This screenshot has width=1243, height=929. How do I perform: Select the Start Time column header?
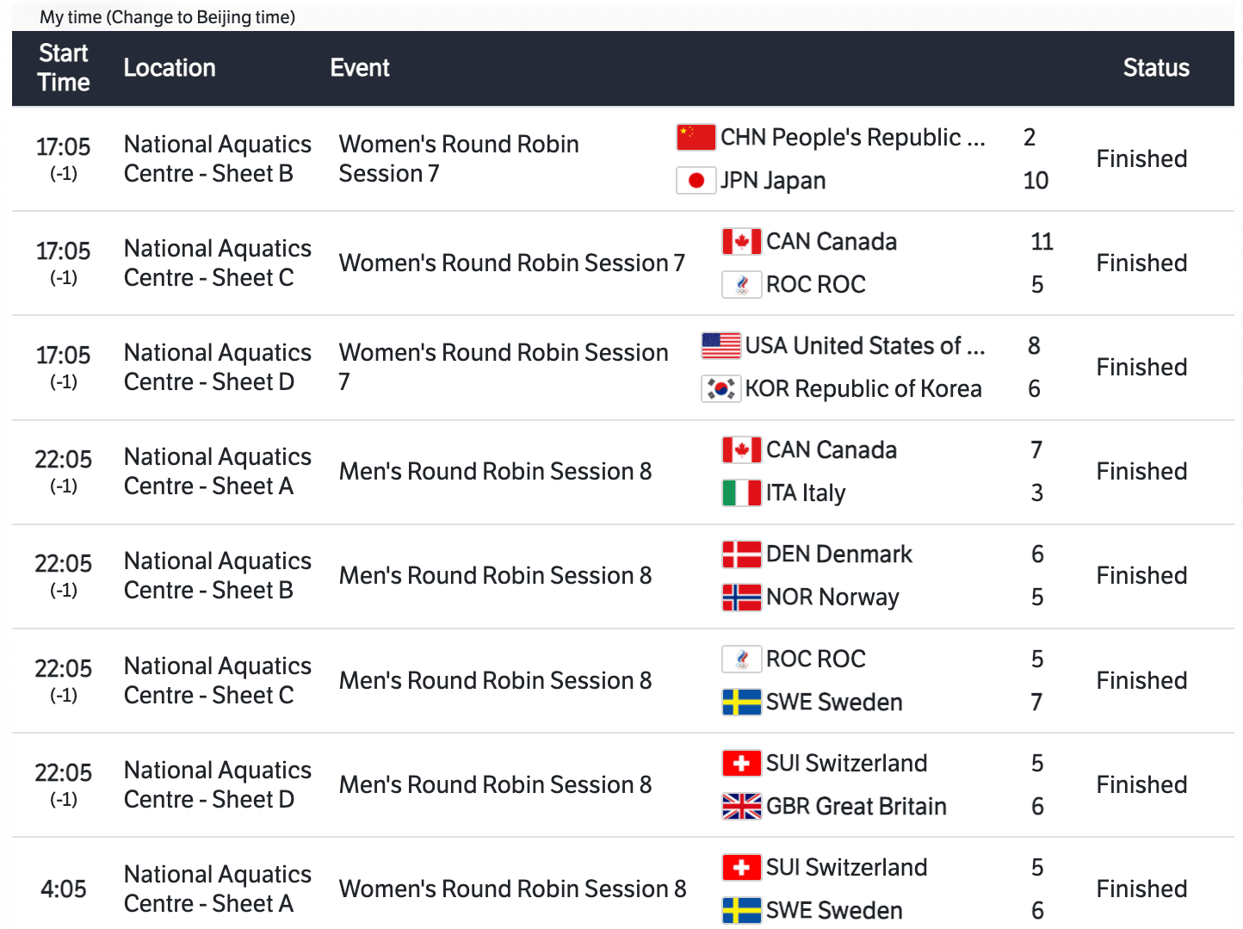[x=64, y=68]
